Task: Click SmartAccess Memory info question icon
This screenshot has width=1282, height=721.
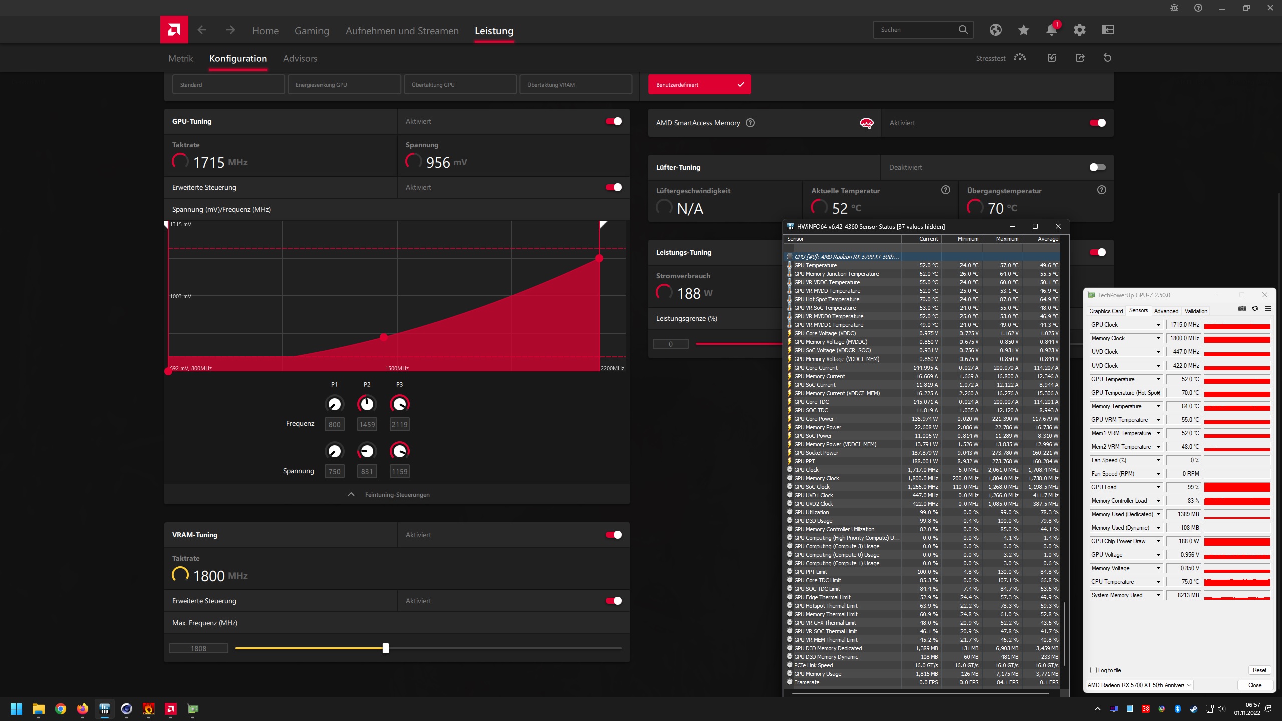Action: click(750, 123)
